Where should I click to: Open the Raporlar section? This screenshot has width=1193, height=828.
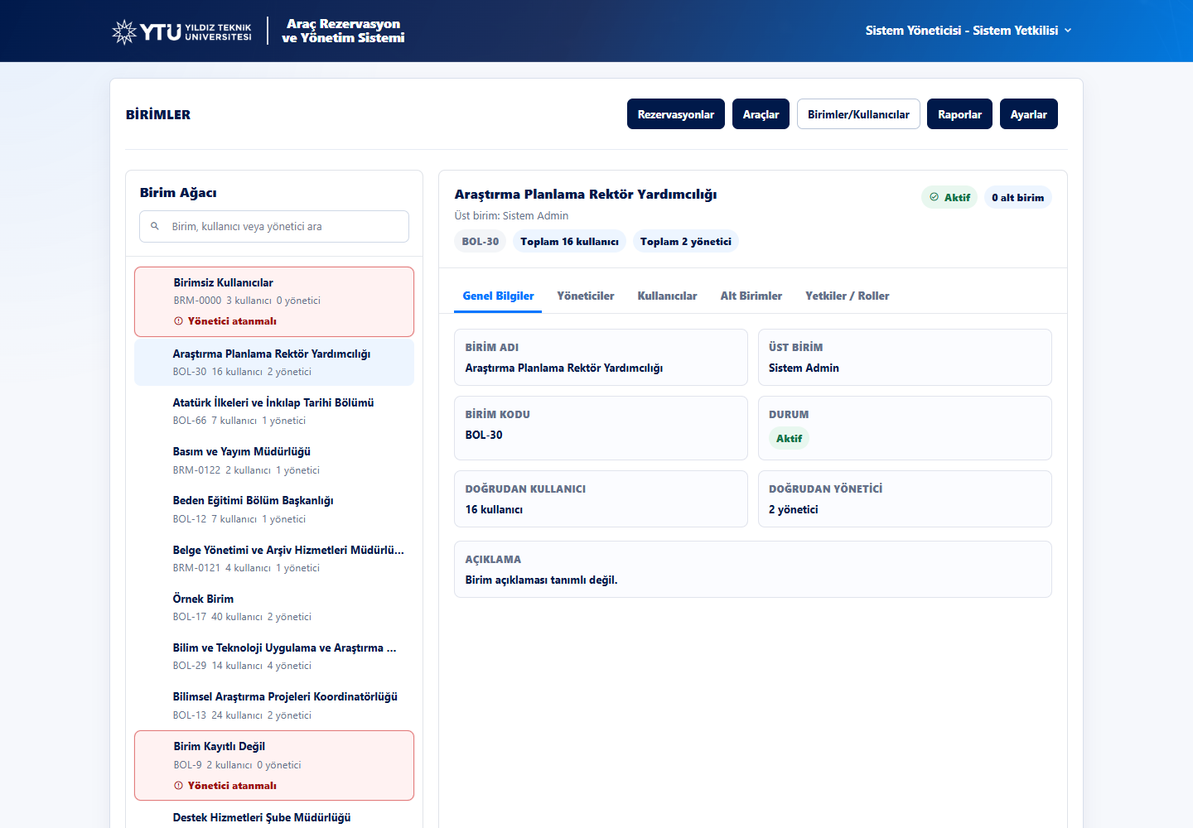pos(959,114)
